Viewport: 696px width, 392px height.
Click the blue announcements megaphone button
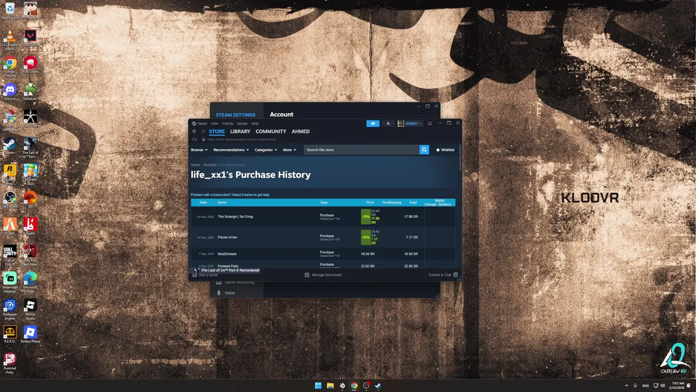tap(373, 124)
